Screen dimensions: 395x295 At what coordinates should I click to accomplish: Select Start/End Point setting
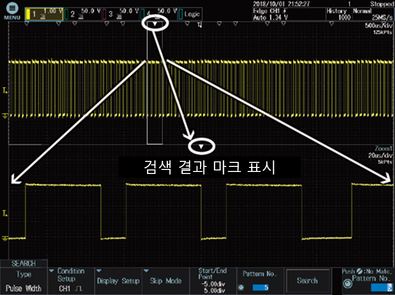coord(213,281)
